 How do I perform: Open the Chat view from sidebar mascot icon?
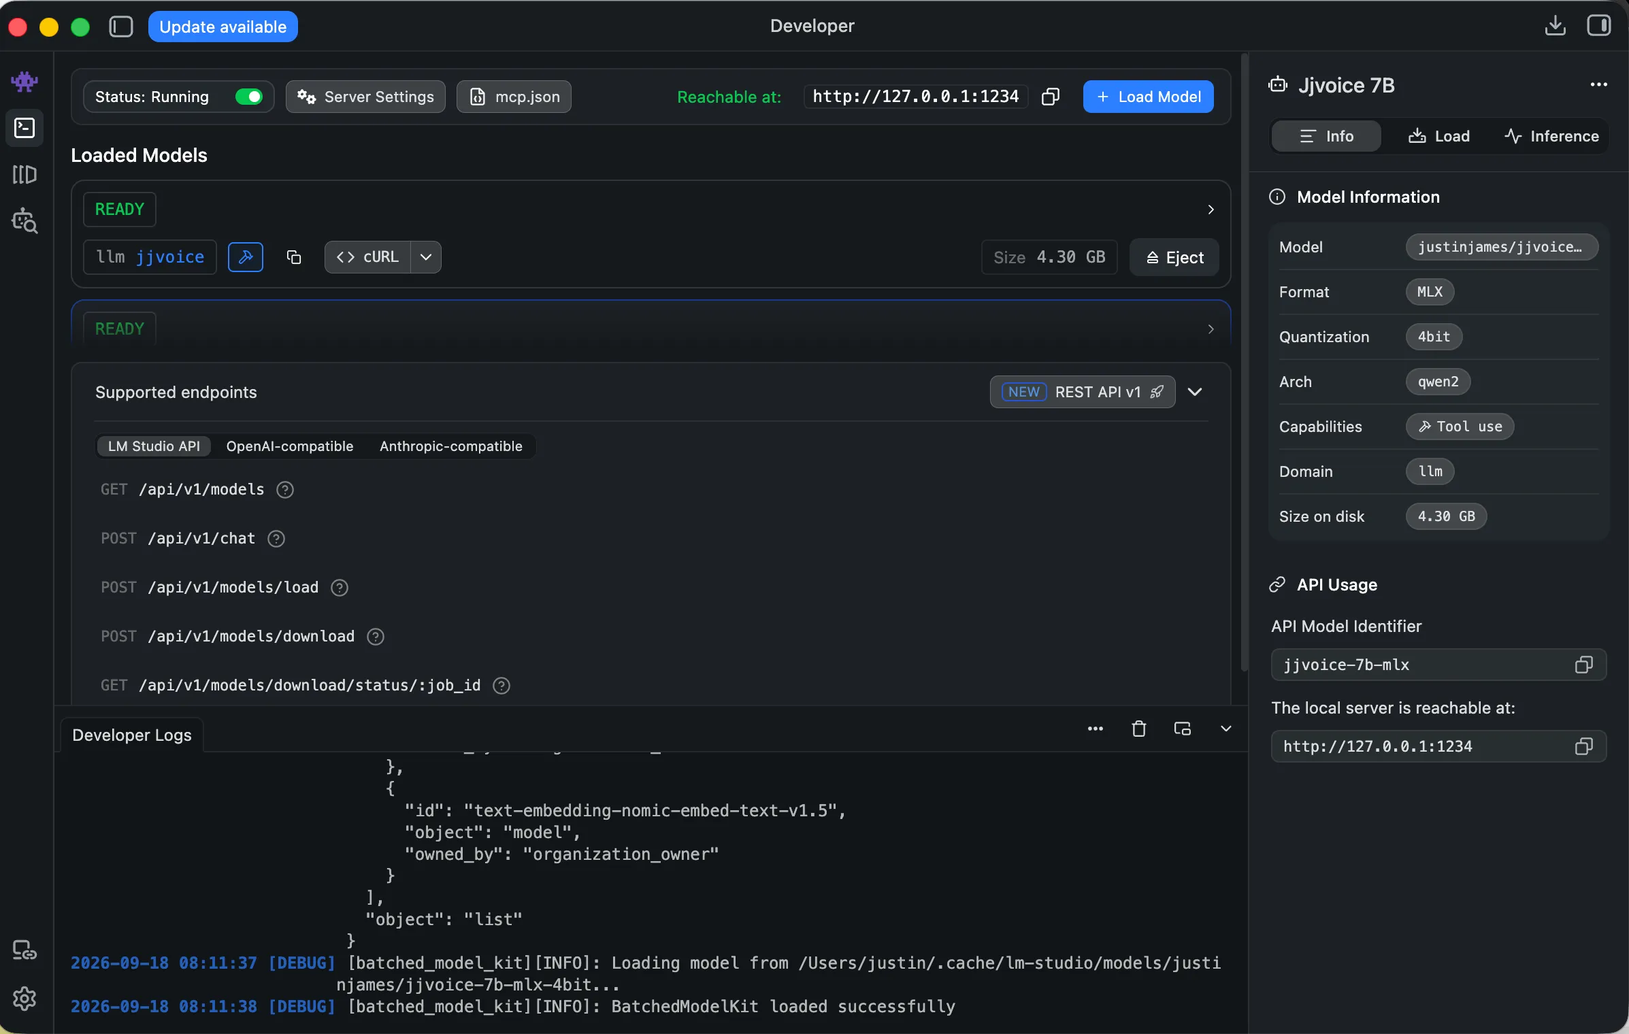(24, 82)
